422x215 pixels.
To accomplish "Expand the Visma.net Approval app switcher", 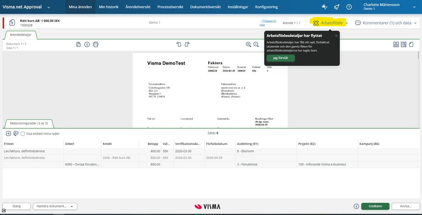I will click(49, 7).
